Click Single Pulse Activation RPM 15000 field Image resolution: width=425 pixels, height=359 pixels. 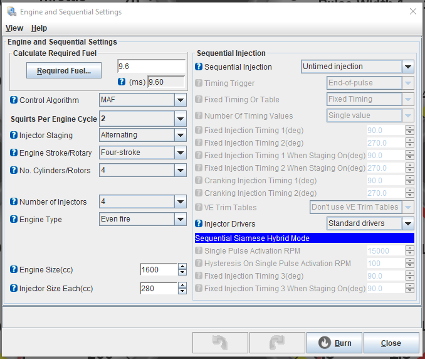click(386, 250)
